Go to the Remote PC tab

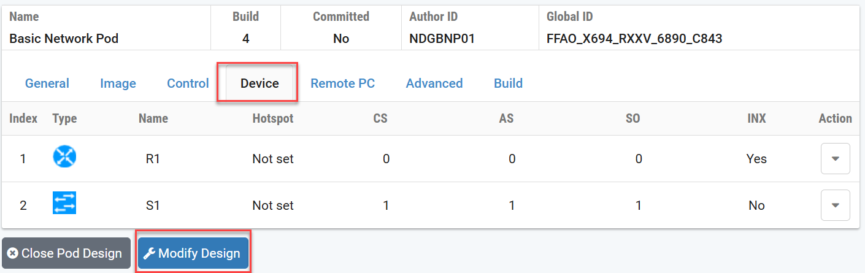342,83
